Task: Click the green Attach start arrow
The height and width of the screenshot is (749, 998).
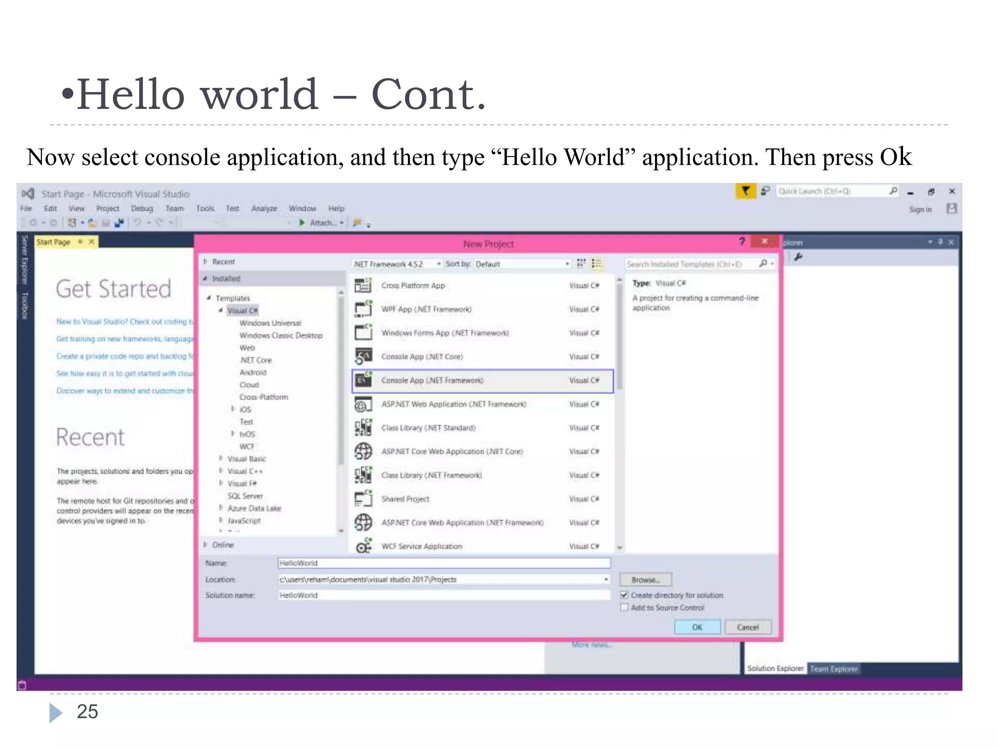Action: click(x=302, y=223)
